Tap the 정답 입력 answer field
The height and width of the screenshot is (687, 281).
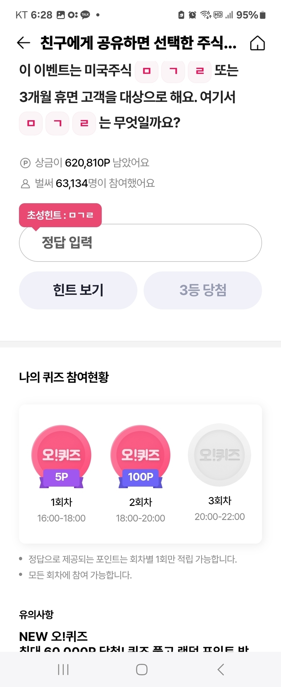[x=140, y=242]
